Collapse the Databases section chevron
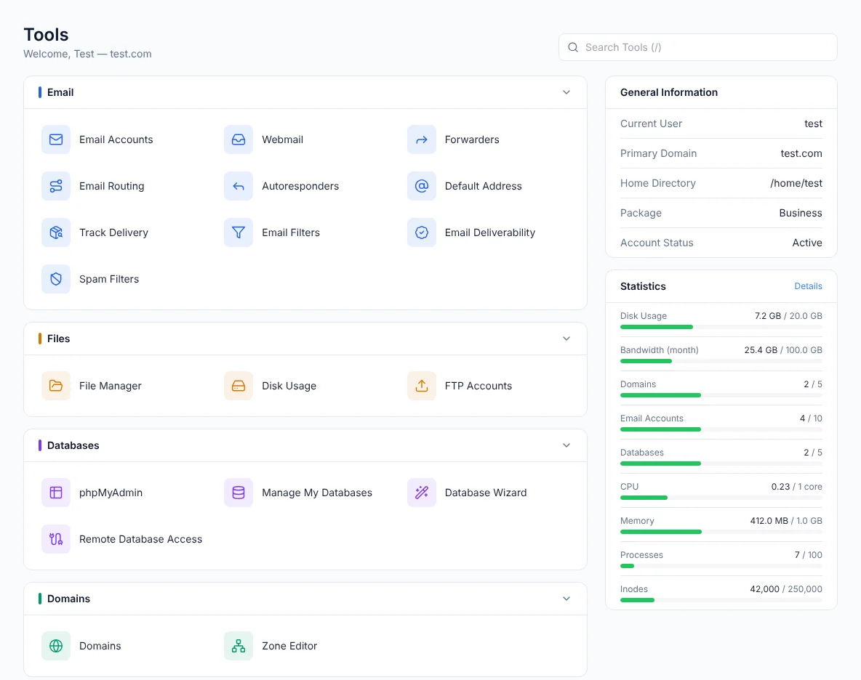This screenshot has height=680, width=861. point(566,445)
